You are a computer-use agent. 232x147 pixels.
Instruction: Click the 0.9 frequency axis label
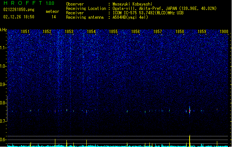(3, 85)
